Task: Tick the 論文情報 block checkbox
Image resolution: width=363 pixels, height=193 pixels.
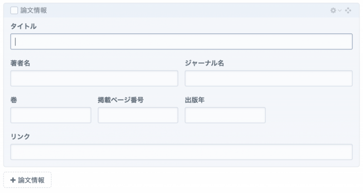Action: [14, 10]
